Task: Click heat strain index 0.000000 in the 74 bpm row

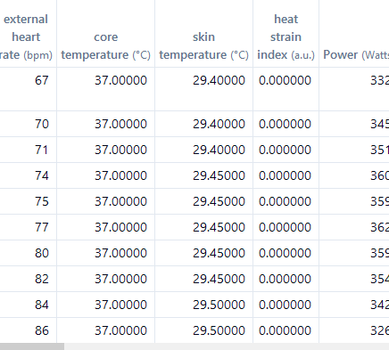Action: (x=285, y=175)
